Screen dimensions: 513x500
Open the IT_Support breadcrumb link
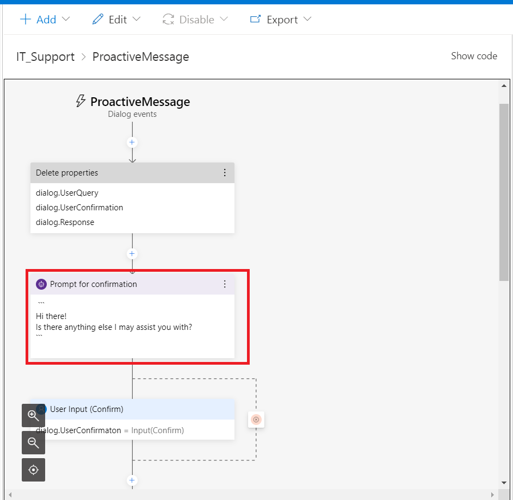pyautogui.click(x=45, y=57)
